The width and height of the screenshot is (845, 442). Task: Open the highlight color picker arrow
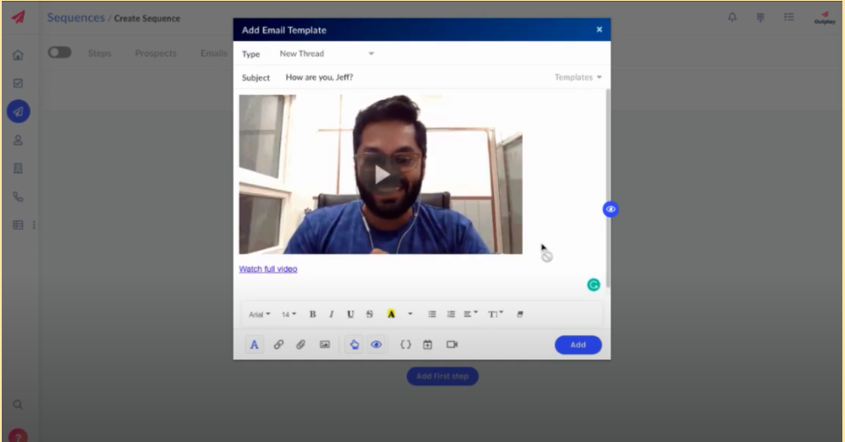410,315
